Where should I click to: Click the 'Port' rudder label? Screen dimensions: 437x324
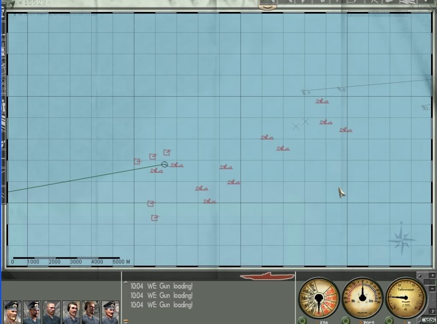[369, 322]
